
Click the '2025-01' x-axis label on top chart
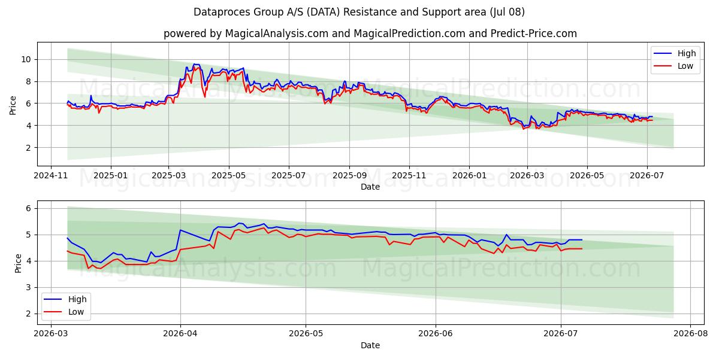pyautogui.click(x=111, y=177)
